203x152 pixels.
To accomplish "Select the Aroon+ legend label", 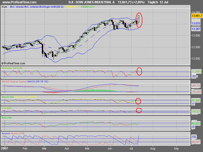I will (6, 134).
